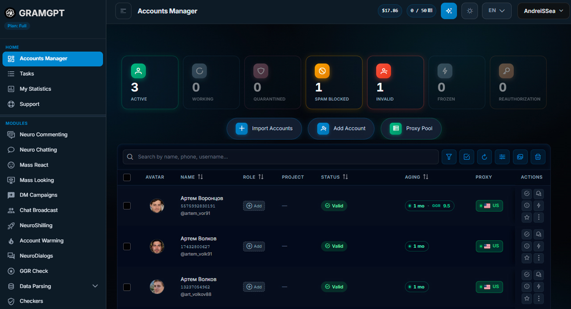Select the Working status card
Screen dimensions: 571x309
(x=211, y=82)
